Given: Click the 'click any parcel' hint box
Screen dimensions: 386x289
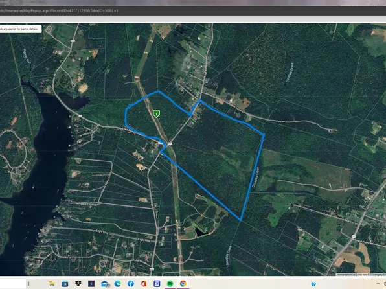Looking at the screenshot, I should click(21, 29).
